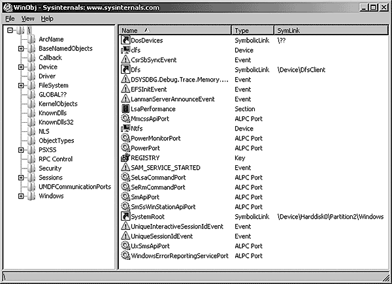Viewport: 392px width, 284px height.
Task: Click the MmcssApiPort ALPC port icon
Action: pos(126,118)
